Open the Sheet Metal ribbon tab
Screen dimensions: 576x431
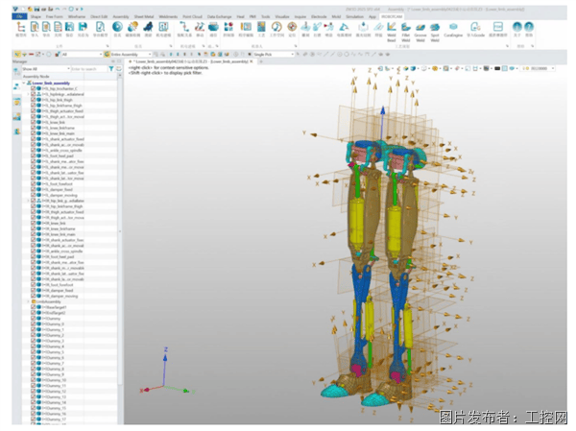coord(144,17)
